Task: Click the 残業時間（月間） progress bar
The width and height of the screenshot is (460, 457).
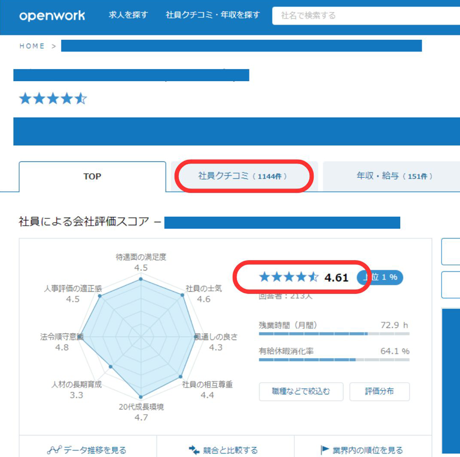Action: click(x=334, y=334)
